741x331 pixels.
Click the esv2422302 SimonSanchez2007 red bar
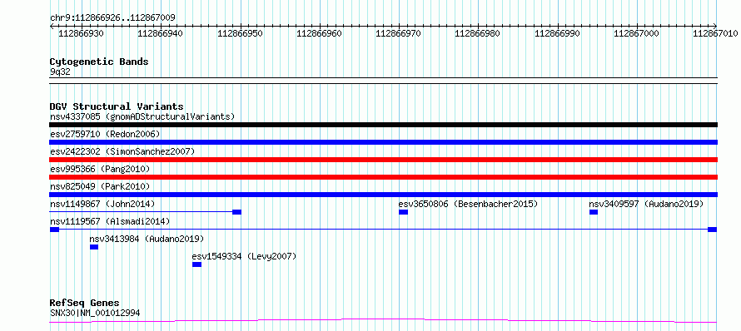coord(383,160)
